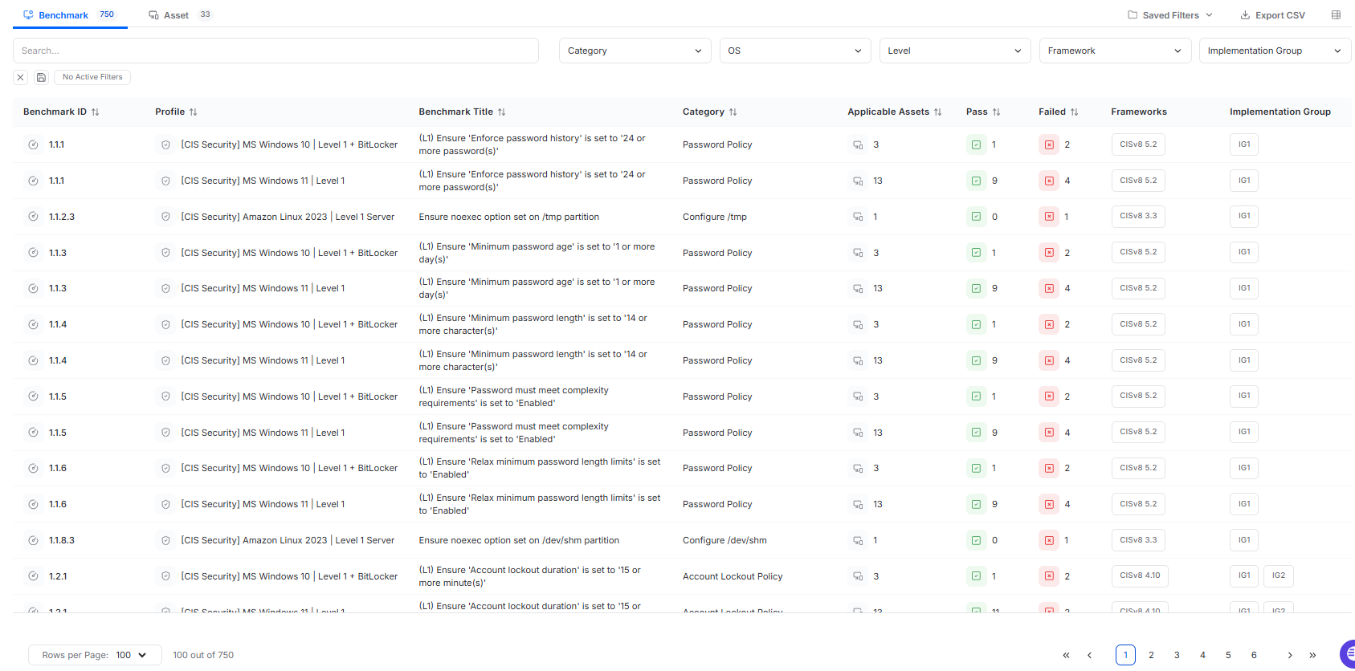Click red failed icon in 1.1.8.3 row
Viewport: 1355px width, 671px height.
[x=1049, y=540]
